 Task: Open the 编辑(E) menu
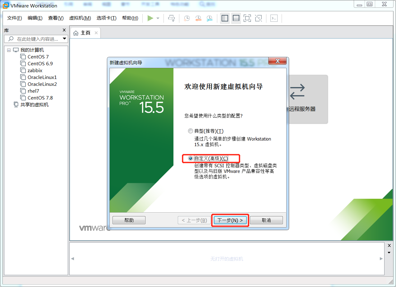coord(35,18)
